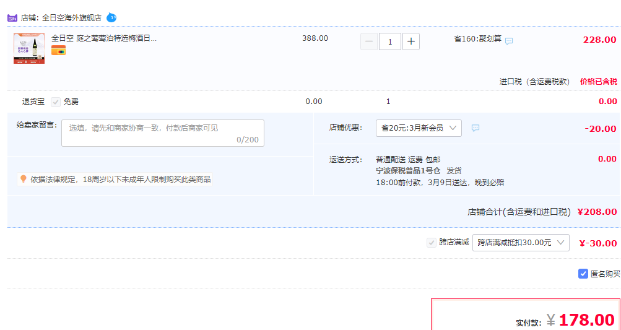621x330 pixels.
Task: Toggle the 跨店满减 checkbox
Action: 432,243
